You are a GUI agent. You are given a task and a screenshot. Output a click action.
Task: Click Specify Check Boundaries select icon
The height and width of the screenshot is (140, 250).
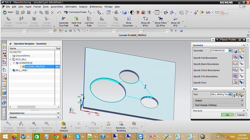[x=235, y=70]
